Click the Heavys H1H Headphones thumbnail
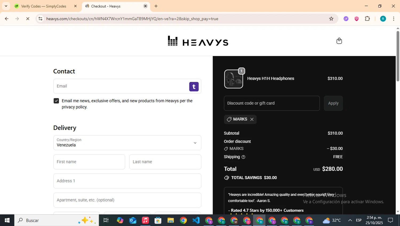Viewport: 400px width, 226px height. click(x=234, y=79)
